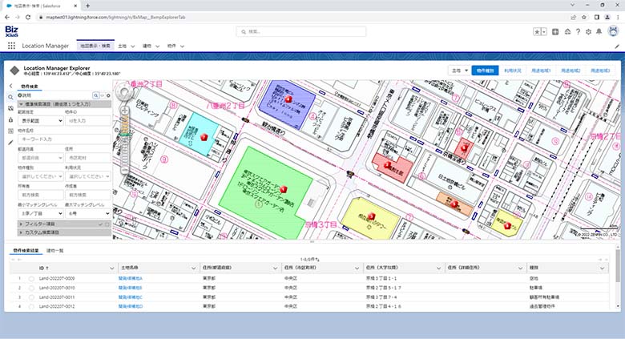Open the 開発候補地A land record link

click(131, 278)
